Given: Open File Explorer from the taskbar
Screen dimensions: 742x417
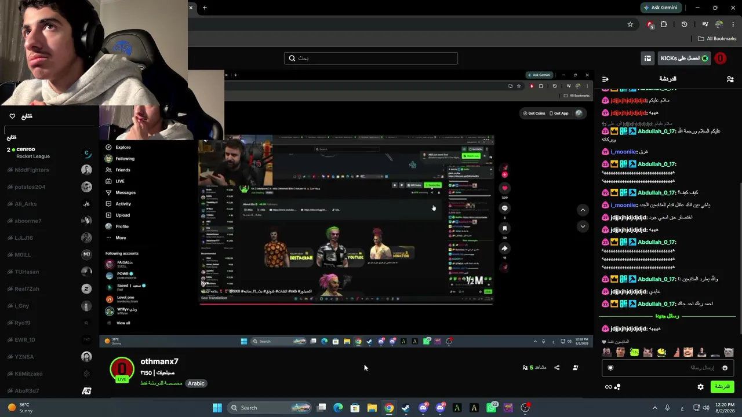Looking at the screenshot, I should coord(372,408).
